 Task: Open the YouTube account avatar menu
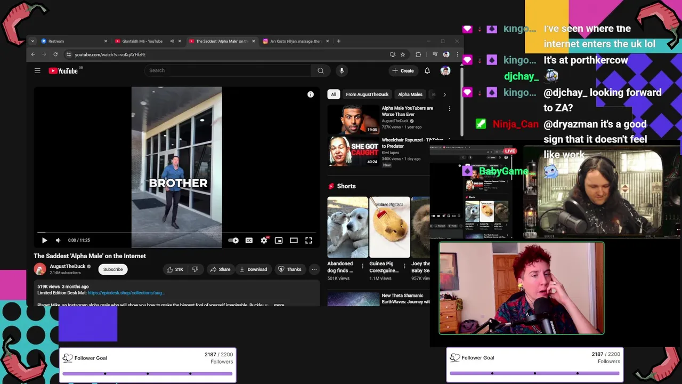(x=445, y=70)
